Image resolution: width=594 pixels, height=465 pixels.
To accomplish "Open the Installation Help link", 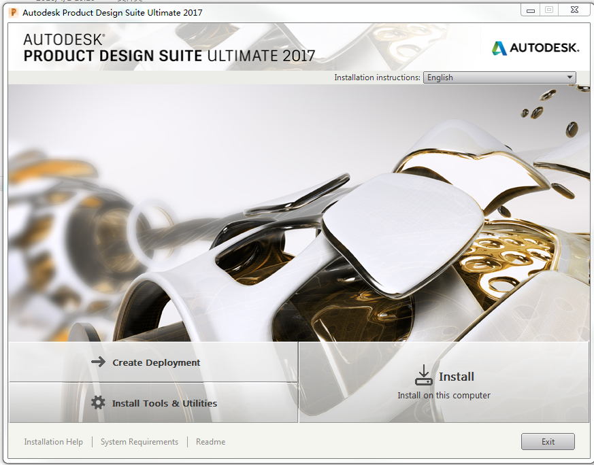I will pos(54,442).
